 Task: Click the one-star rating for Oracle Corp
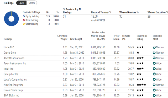pyautogui.click(x=138, y=53)
